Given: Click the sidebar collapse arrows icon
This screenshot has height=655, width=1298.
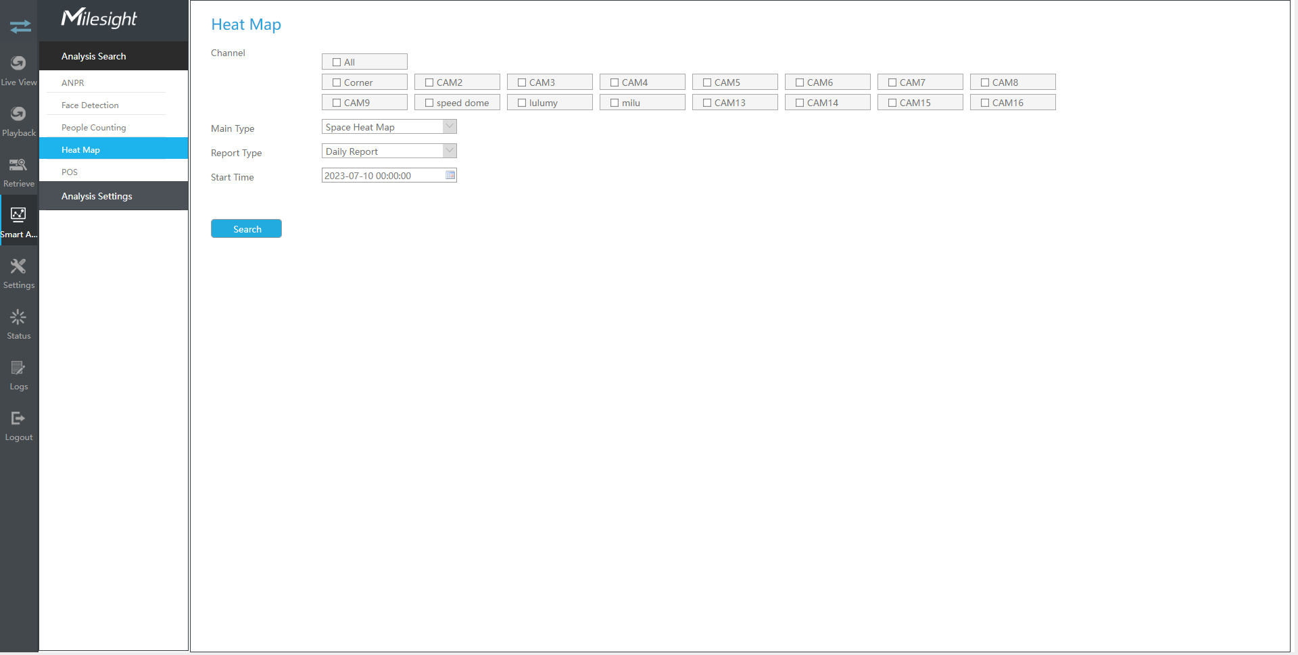Looking at the screenshot, I should [x=20, y=26].
